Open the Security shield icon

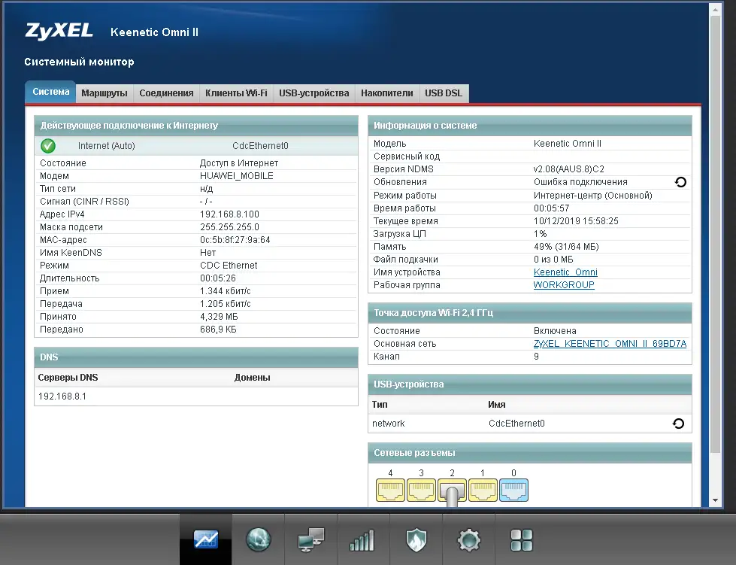416,539
